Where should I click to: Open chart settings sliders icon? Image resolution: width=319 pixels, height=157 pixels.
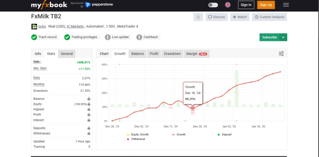point(281,54)
